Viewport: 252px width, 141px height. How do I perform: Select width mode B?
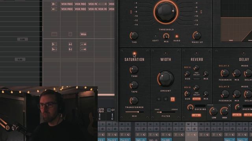click(166, 99)
